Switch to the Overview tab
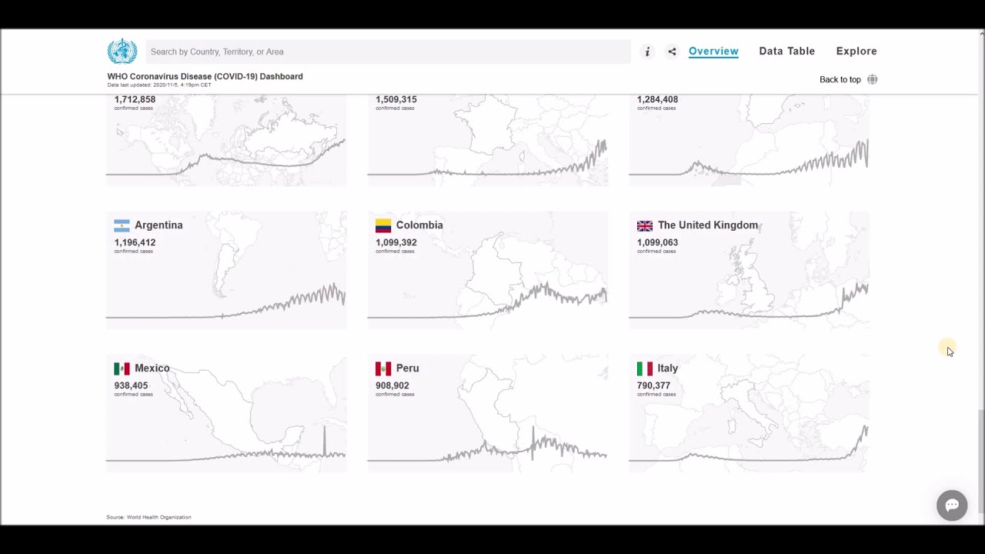This screenshot has width=985, height=554. (x=713, y=52)
